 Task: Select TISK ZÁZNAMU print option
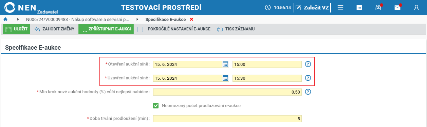(x=236, y=29)
